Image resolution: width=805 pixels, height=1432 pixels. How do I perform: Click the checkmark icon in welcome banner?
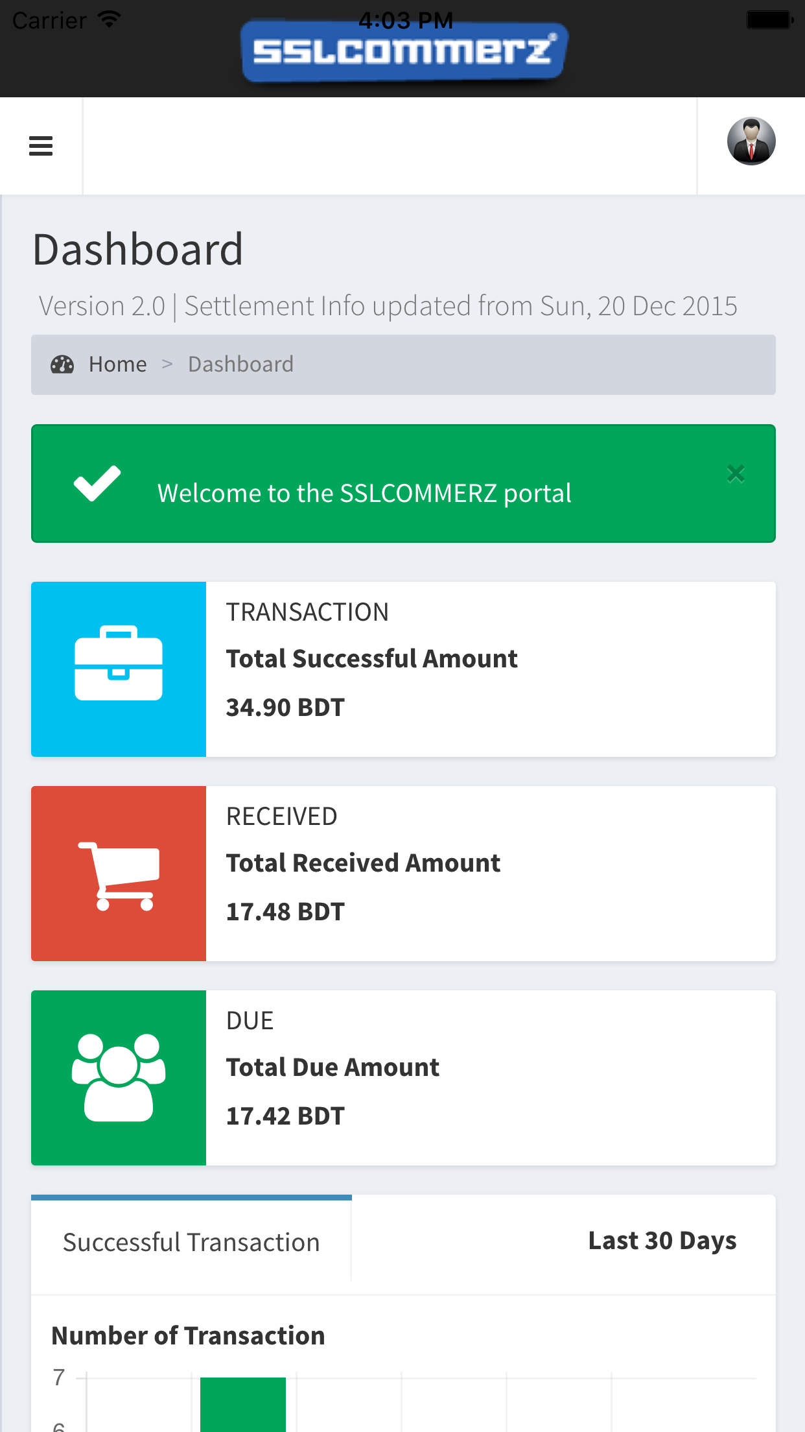(97, 484)
